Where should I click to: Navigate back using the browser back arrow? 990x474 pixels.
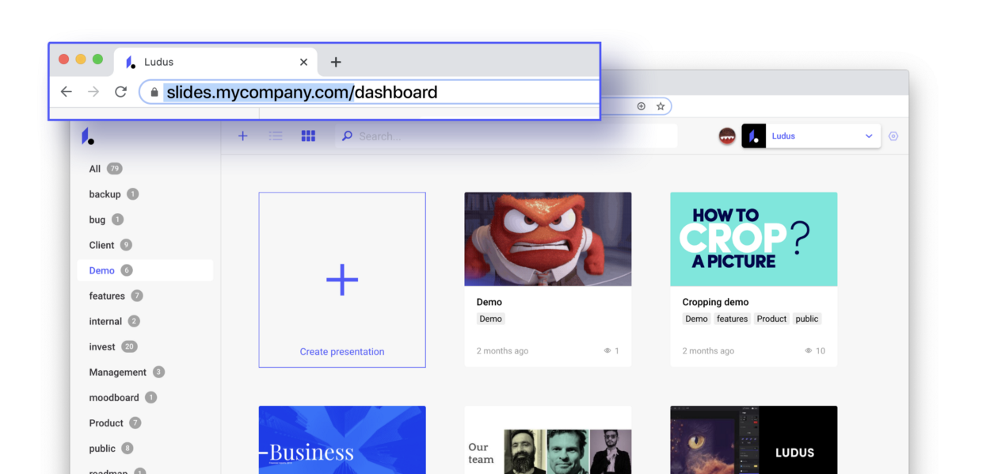pyautogui.click(x=66, y=91)
